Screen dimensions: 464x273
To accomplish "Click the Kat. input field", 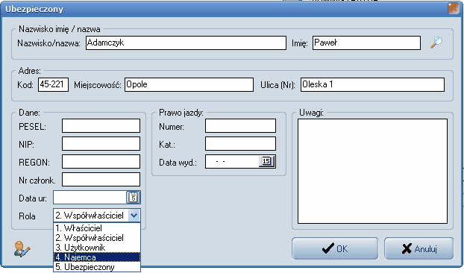I will pyautogui.click(x=241, y=144).
